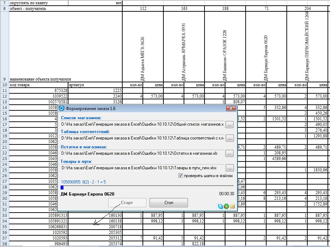
Task: Click the order generation progress bar
Action: coord(147,188)
